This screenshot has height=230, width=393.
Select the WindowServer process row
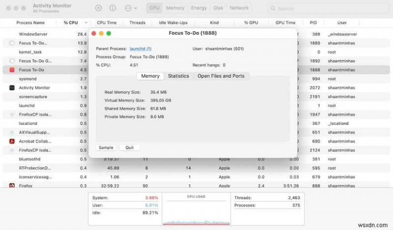click(196, 34)
